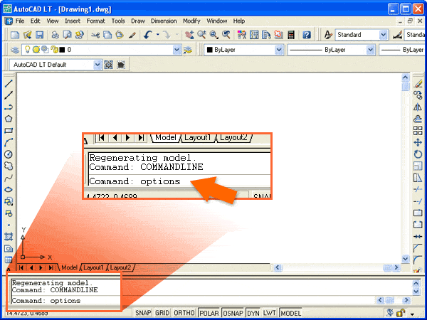This screenshot has height=320, width=427.
Task: Click the MODEL button in status bar
Action: pyautogui.click(x=290, y=313)
